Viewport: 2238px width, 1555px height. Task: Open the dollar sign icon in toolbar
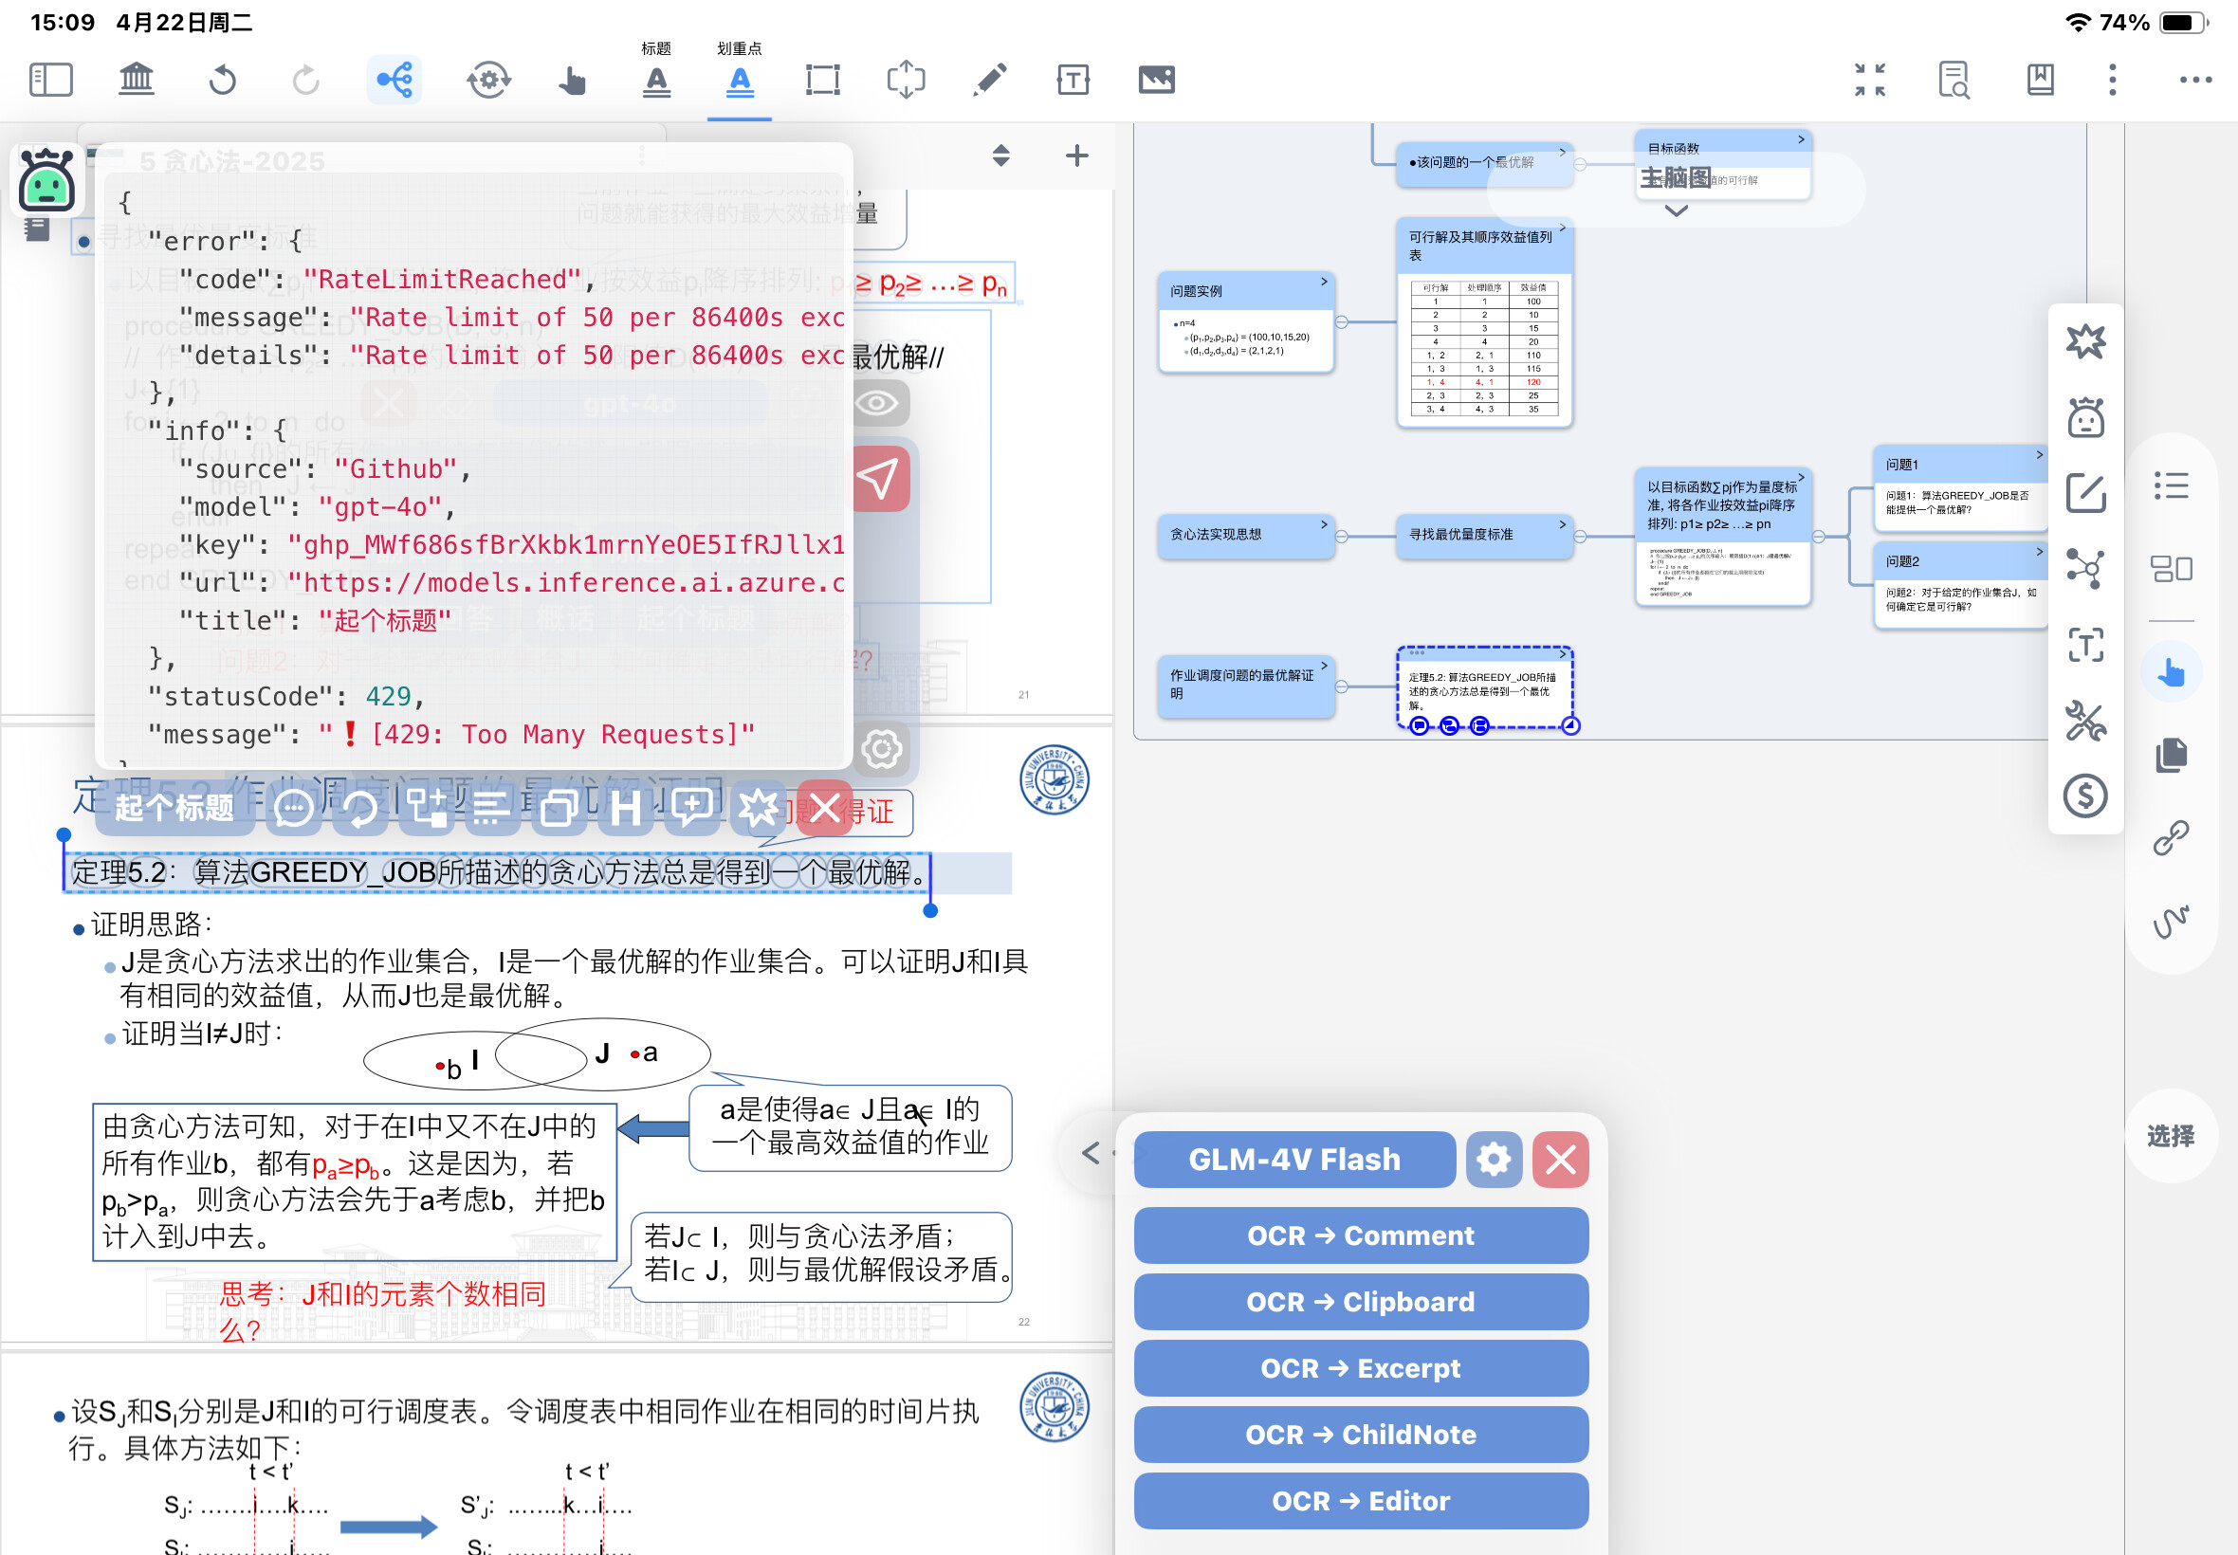pyautogui.click(x=2085, y=796)
